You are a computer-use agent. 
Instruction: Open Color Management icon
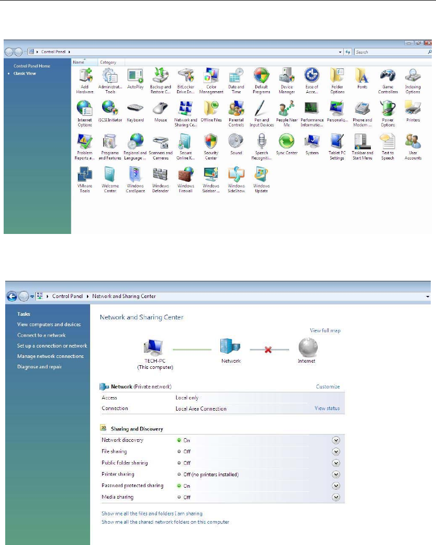point(211,81)
